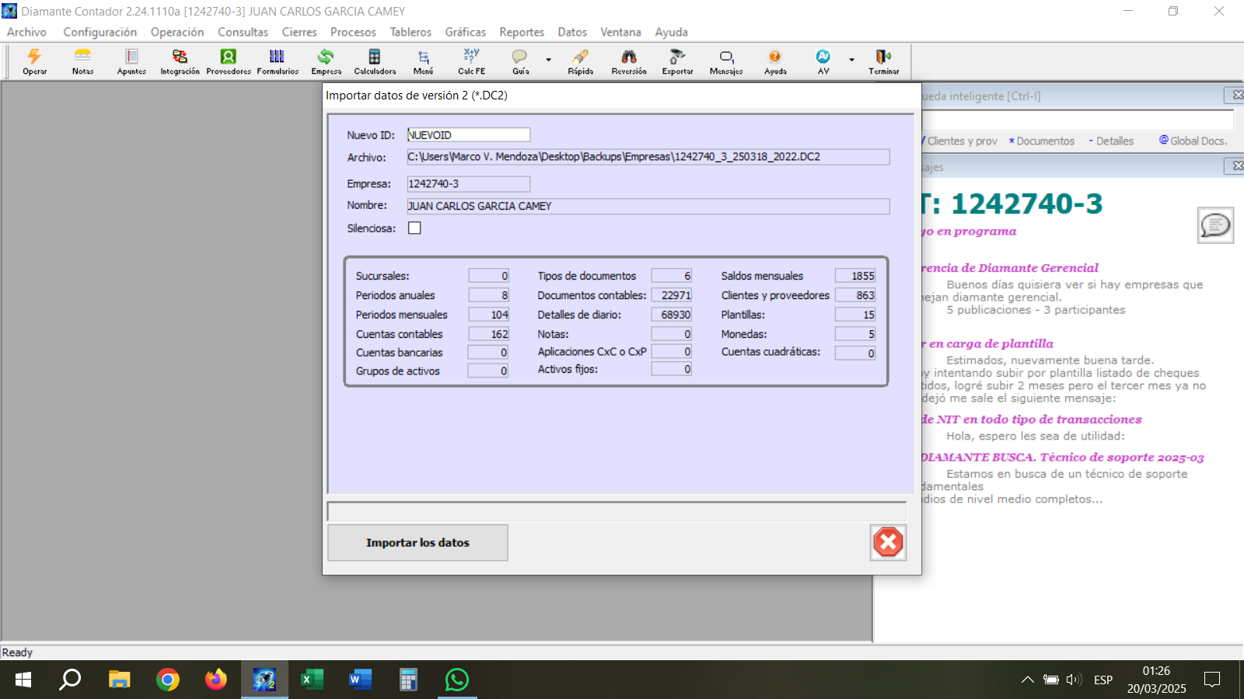This screenshot has height=699, width=1244.
Task: Open the Integración tool
Action: [180, 61]
